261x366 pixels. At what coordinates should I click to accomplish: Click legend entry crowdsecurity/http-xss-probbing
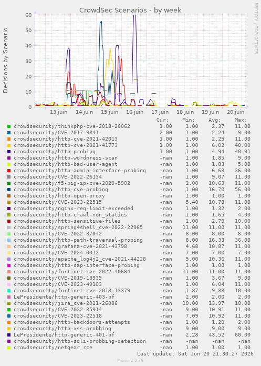62,329
